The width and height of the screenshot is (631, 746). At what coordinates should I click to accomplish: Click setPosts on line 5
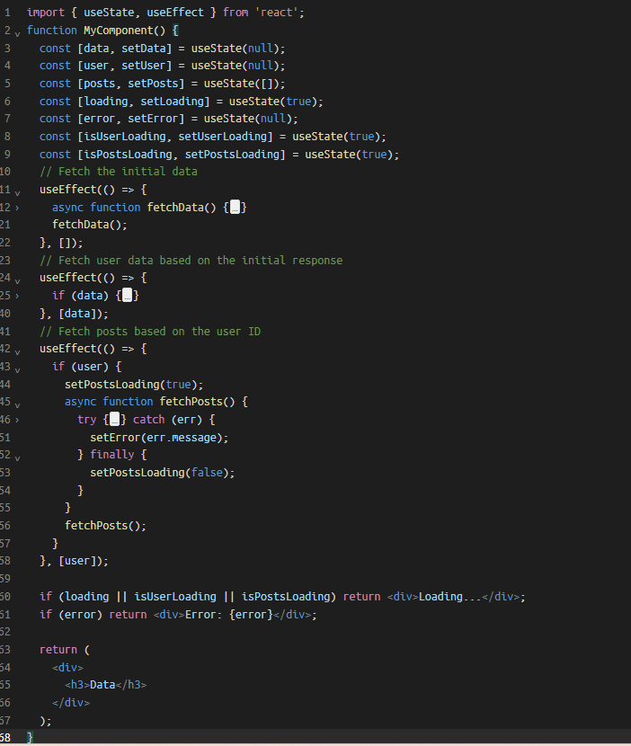[153, 84]
